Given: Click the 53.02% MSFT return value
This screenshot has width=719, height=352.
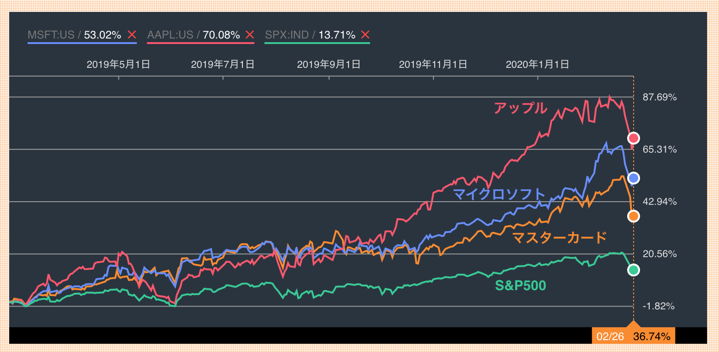Looking at the screenshot, I should click(x=102, y=35).
